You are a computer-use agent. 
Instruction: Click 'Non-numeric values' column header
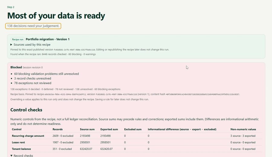tap(243, 129)
